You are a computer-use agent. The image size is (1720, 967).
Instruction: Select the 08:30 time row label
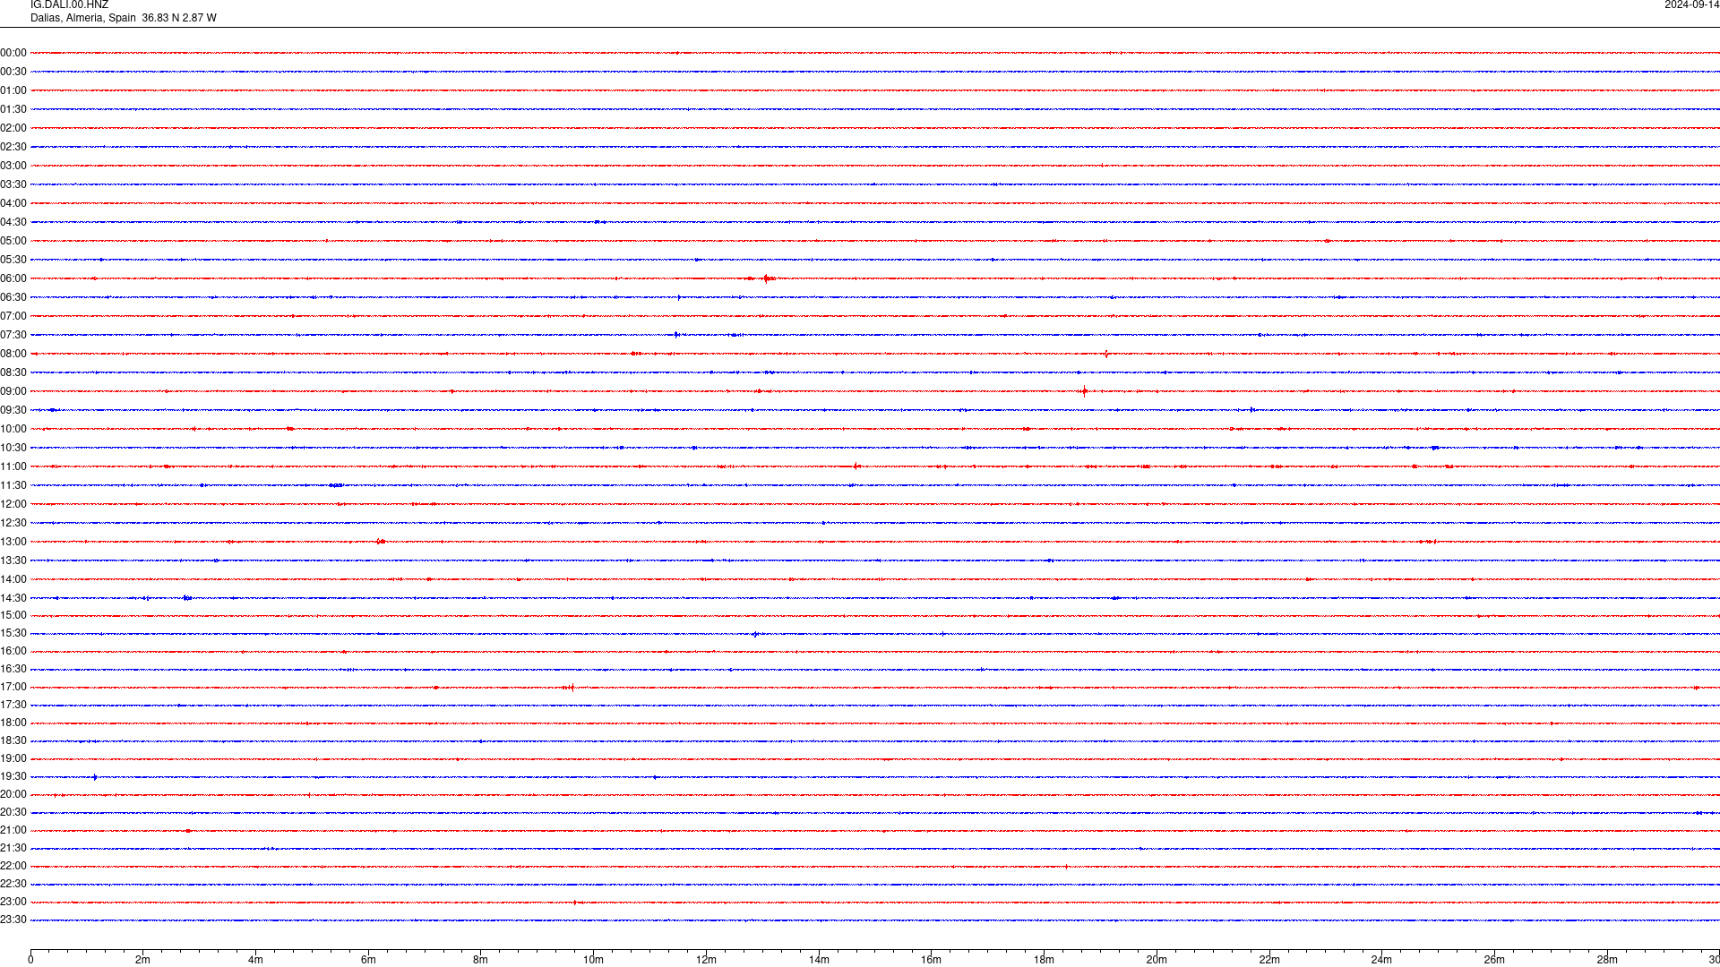coord(13,372)
